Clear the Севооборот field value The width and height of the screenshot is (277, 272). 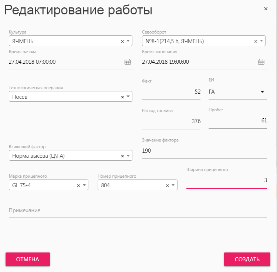[x=256, y=42]
